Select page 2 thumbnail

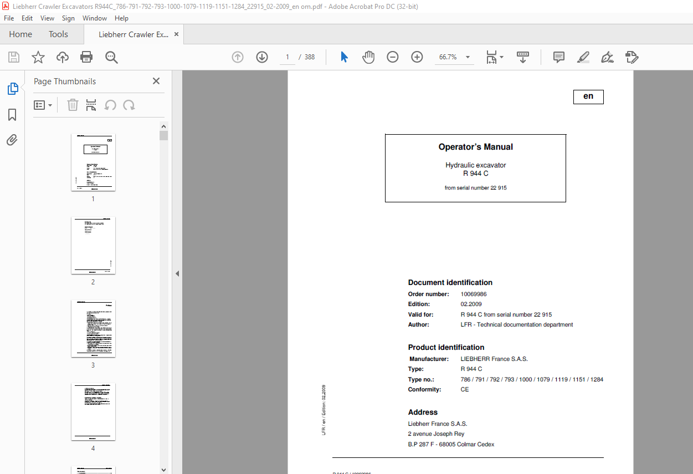[x=93, y=246]
